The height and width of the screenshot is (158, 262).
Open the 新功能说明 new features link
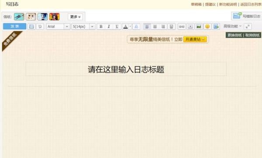228,4
